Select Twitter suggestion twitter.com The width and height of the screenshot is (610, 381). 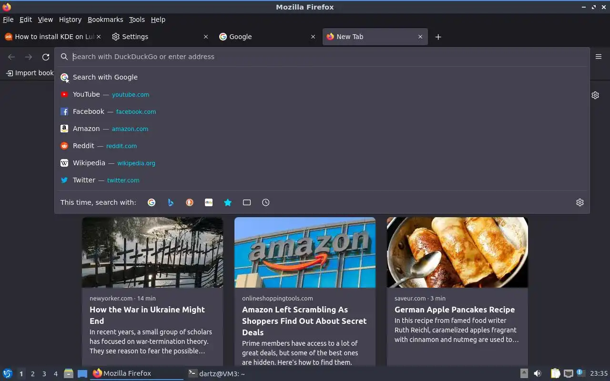[322, 180]
